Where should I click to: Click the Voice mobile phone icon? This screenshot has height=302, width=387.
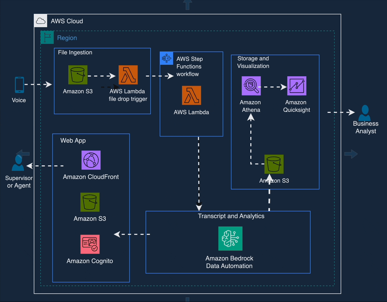[19, 85]
